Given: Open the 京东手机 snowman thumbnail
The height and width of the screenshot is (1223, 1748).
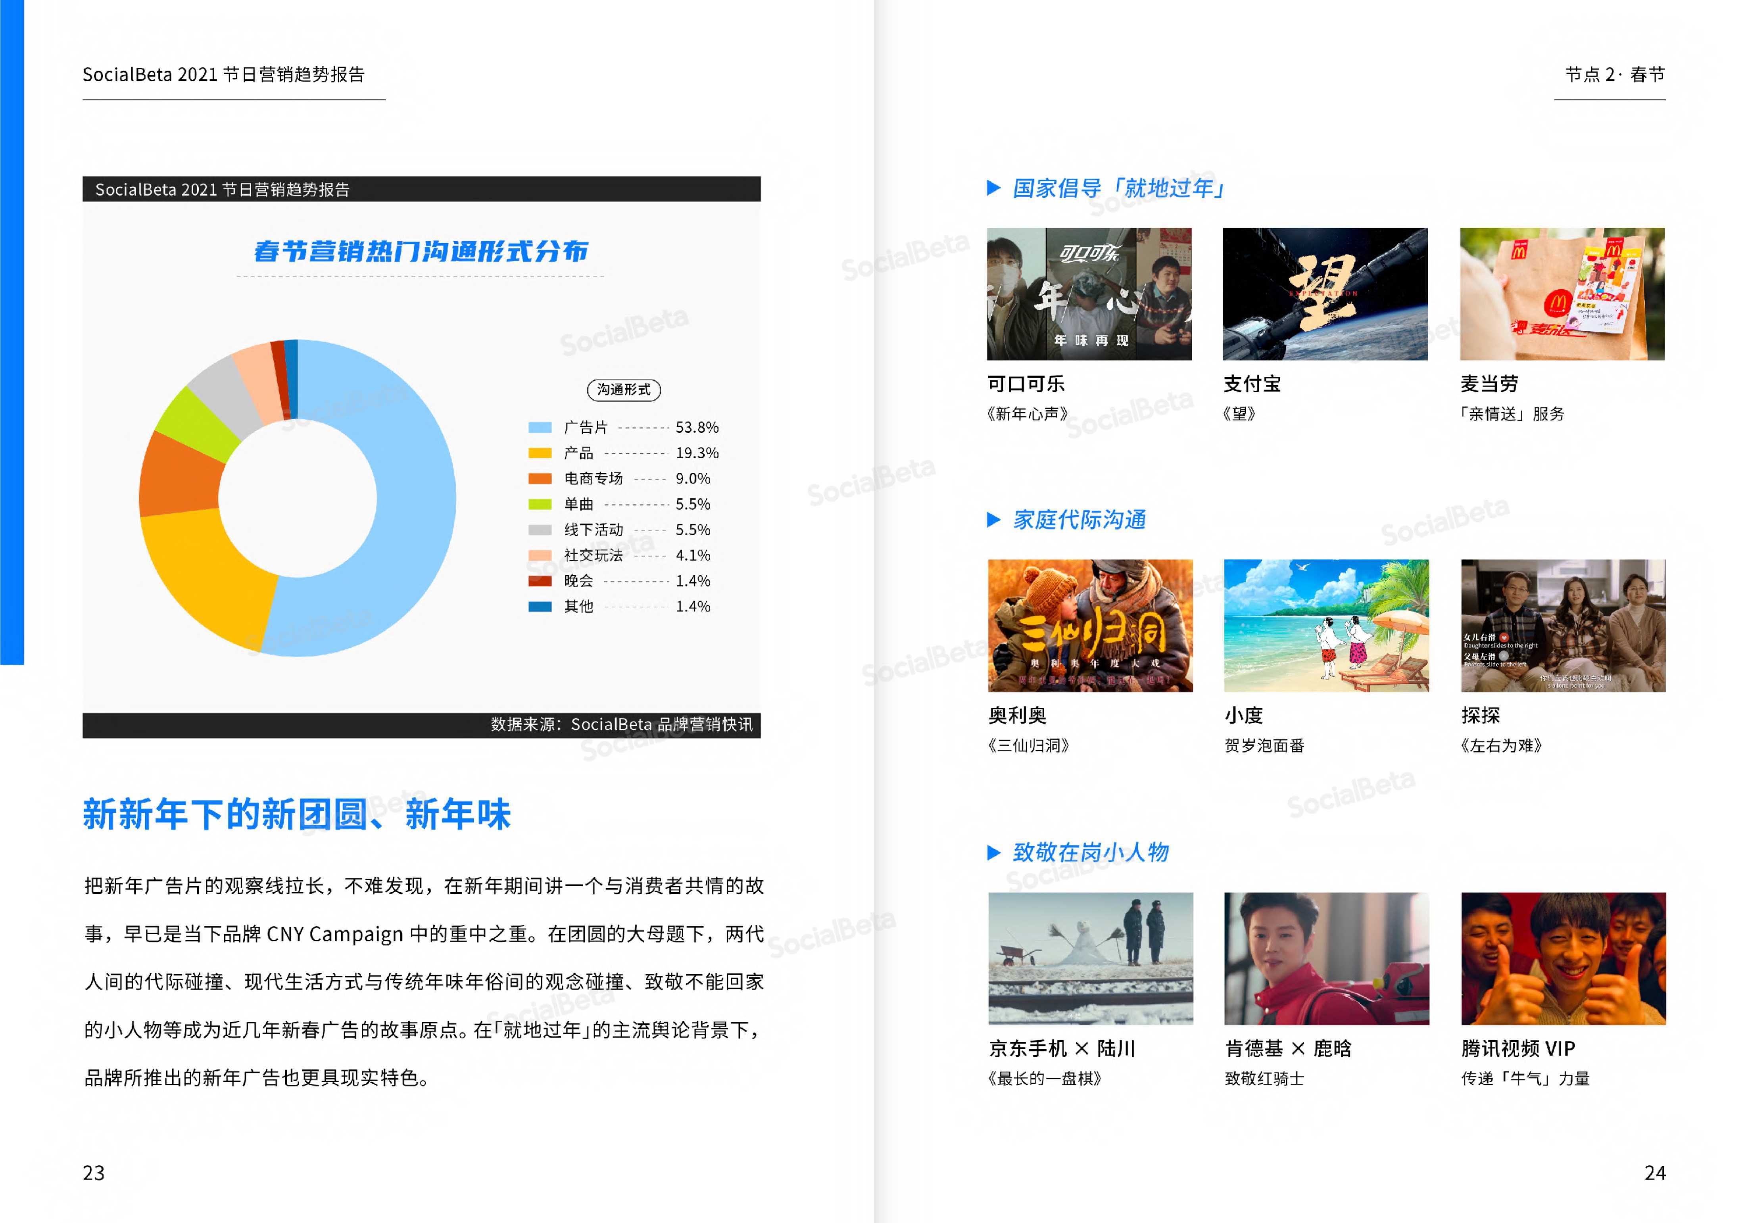Looking at the screenshot, I should (1090, 958).
